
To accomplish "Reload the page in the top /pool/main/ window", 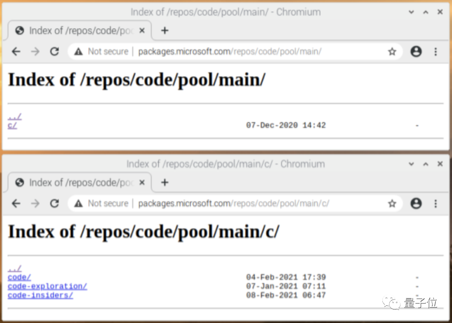I will [55, 52].
